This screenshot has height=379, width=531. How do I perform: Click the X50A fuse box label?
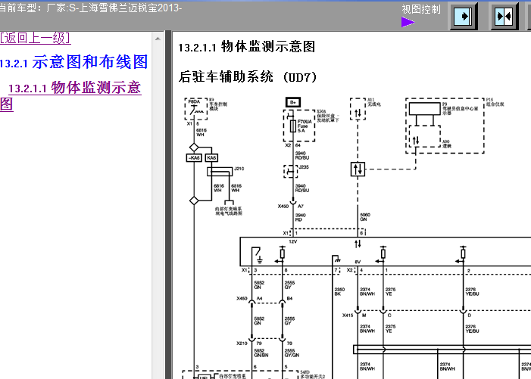[328, 116]
